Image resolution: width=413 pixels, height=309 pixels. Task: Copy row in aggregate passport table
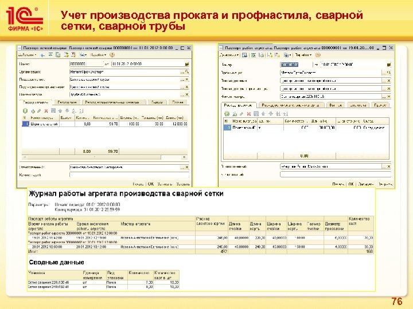coord(235,114)
